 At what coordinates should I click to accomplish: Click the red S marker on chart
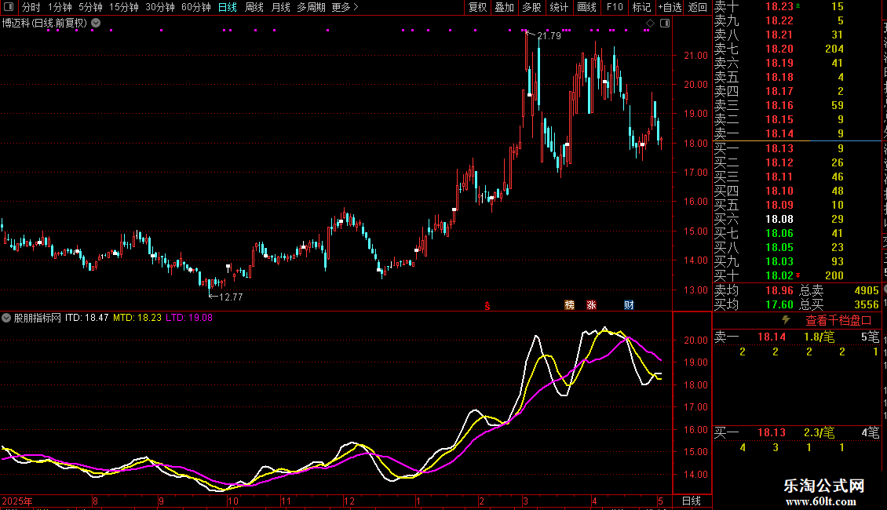pos(487,306)
